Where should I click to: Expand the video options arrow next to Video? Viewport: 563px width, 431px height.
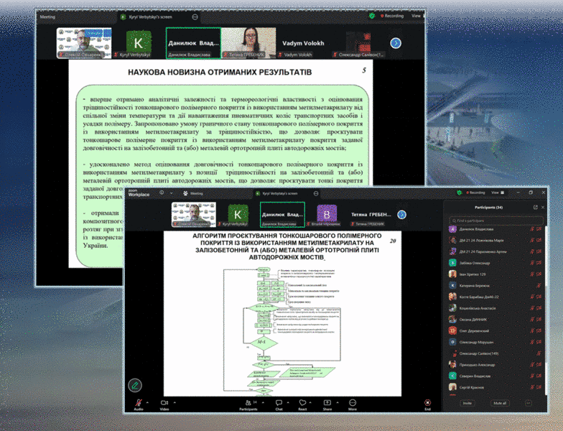[x=175, y=402]
